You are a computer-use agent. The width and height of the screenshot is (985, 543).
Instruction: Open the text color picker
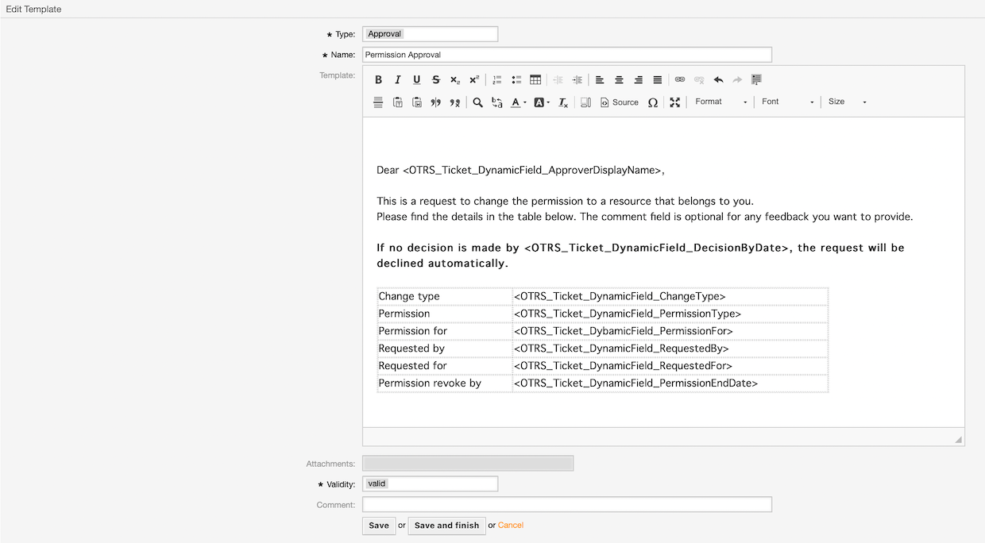[x=518, y=102]
